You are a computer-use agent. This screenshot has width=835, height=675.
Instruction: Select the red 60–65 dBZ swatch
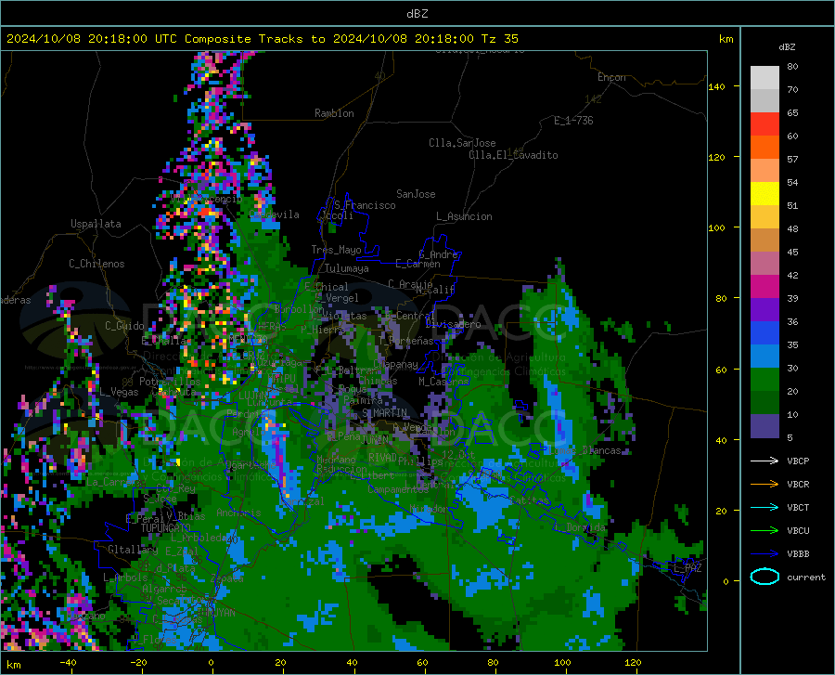[764, 124]
